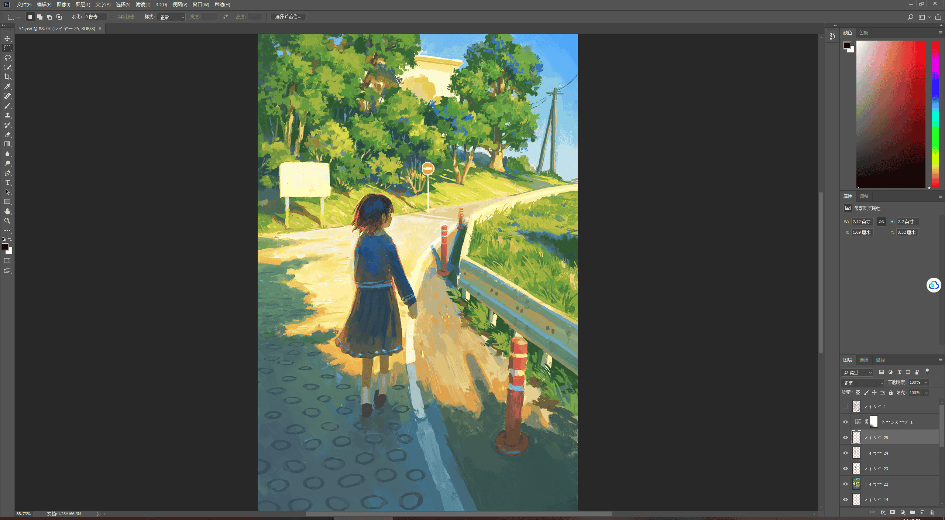The width and height of the screenshot is (945, 520).
Task: Select the Zoom tool
Action: point(7,221)
